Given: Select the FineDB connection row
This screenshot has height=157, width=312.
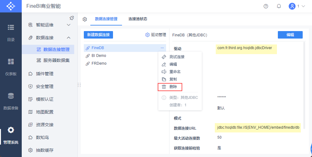Looking at the screenshot, I should pos(125,48).
